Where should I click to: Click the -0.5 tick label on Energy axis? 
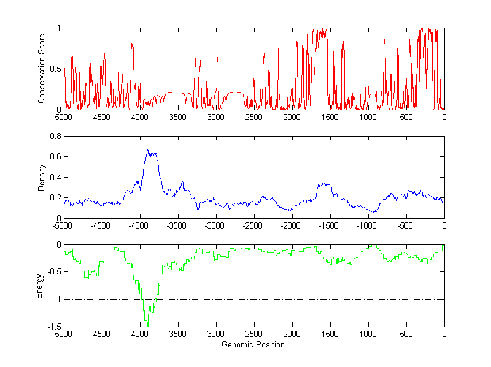tap(52, 272)
